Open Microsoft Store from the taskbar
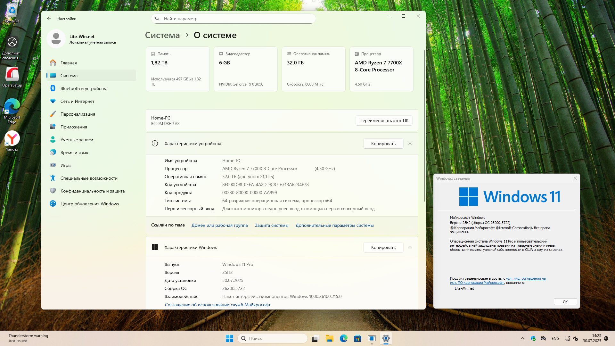Screen dimensions: 615x346 click(x=357, y=338)
